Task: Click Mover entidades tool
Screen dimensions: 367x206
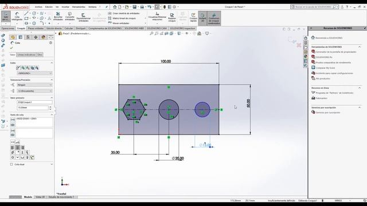Action: pos(119,23)
